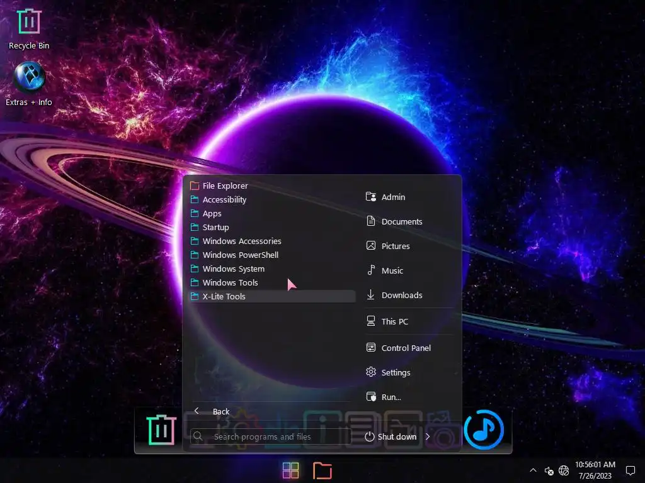
Task: Expand the Windows PowerShell folder
Action: point(271,255)
